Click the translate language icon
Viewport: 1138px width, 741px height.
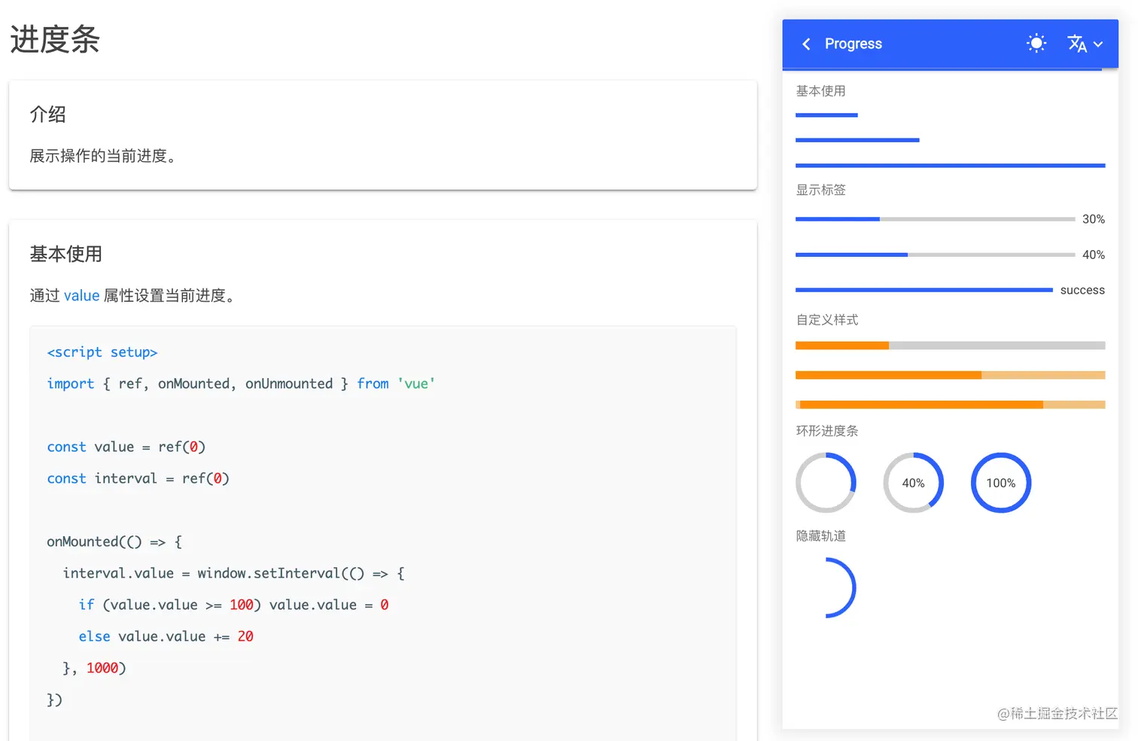(1077, 44)
